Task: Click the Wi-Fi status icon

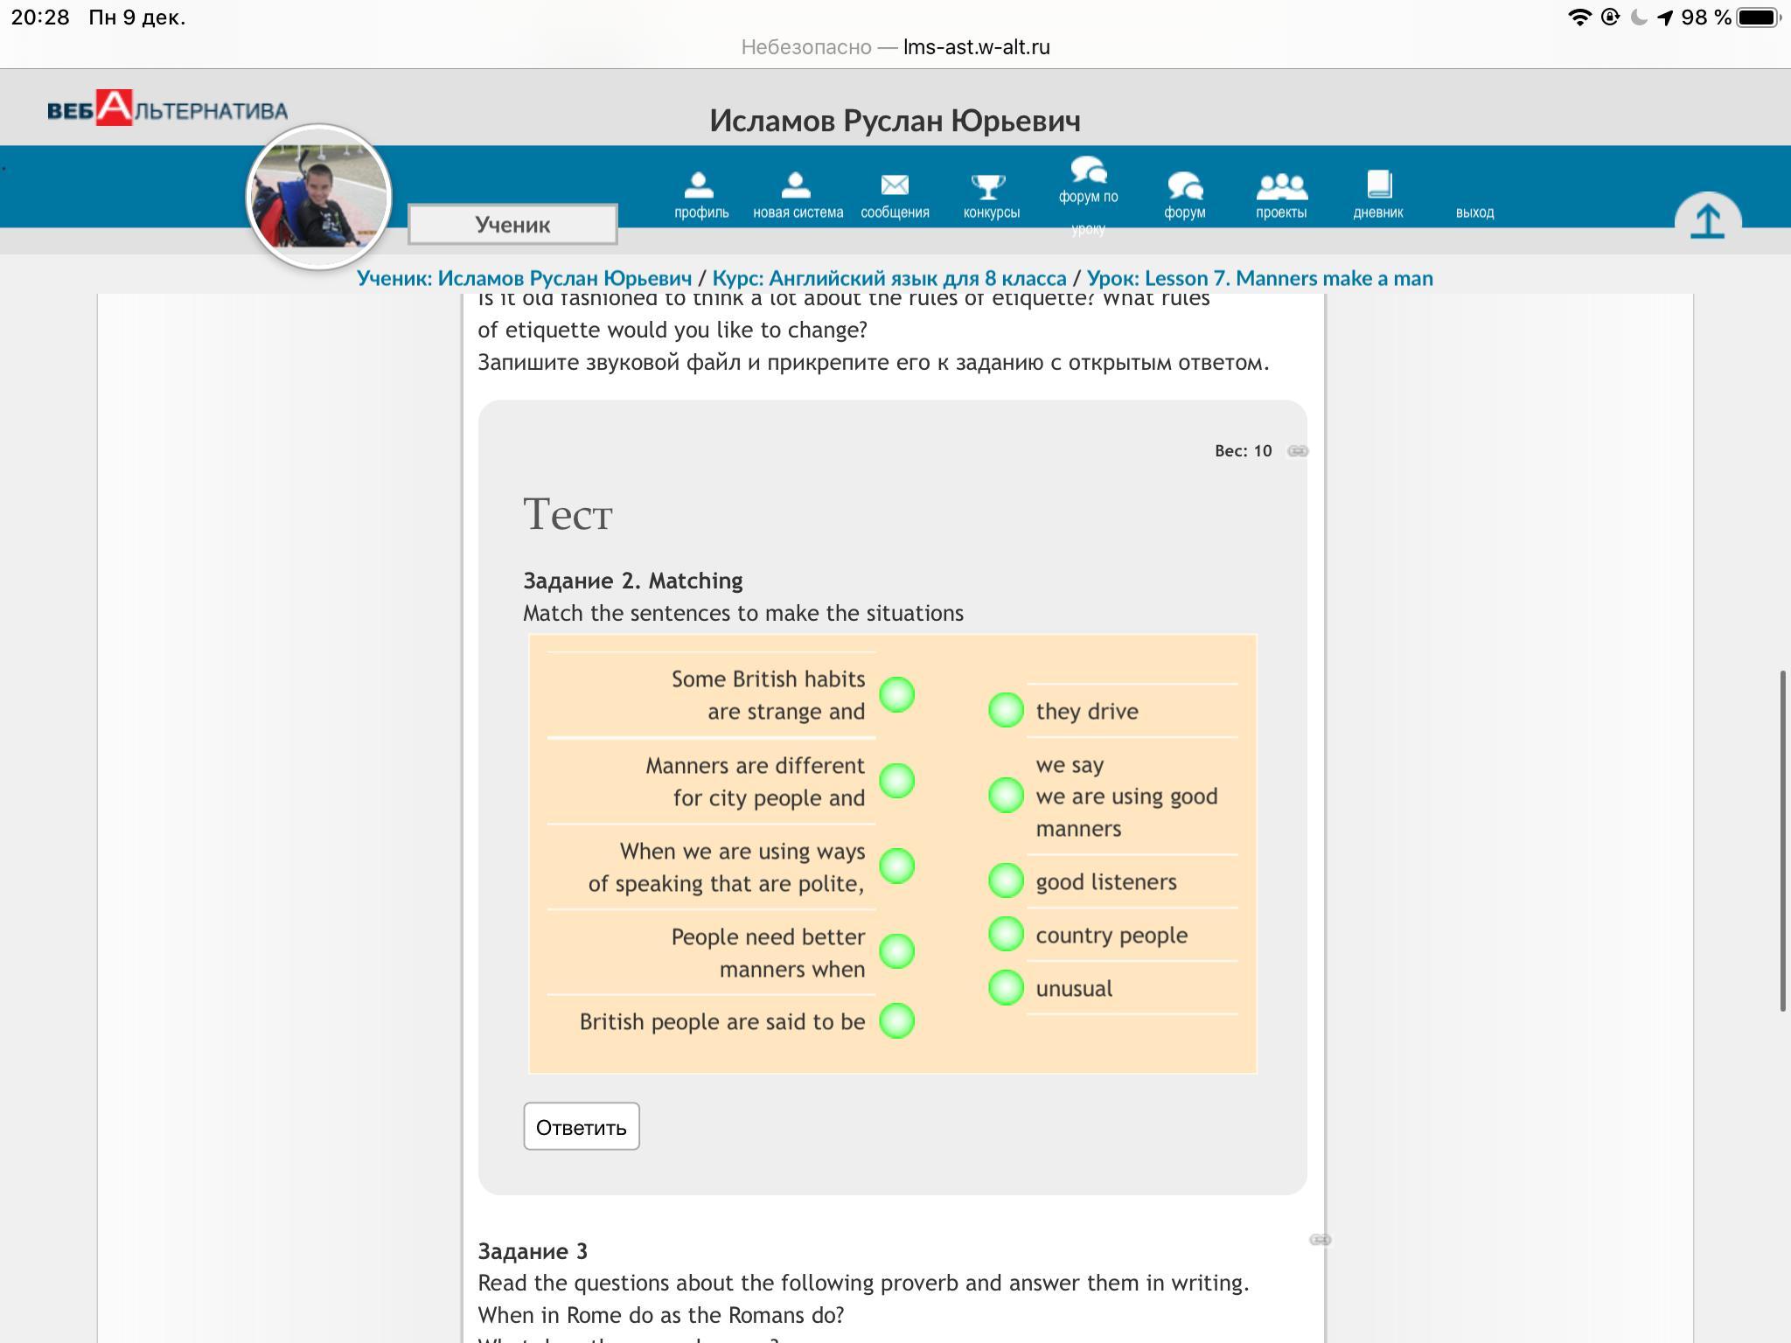Action: click(1579, 17)
